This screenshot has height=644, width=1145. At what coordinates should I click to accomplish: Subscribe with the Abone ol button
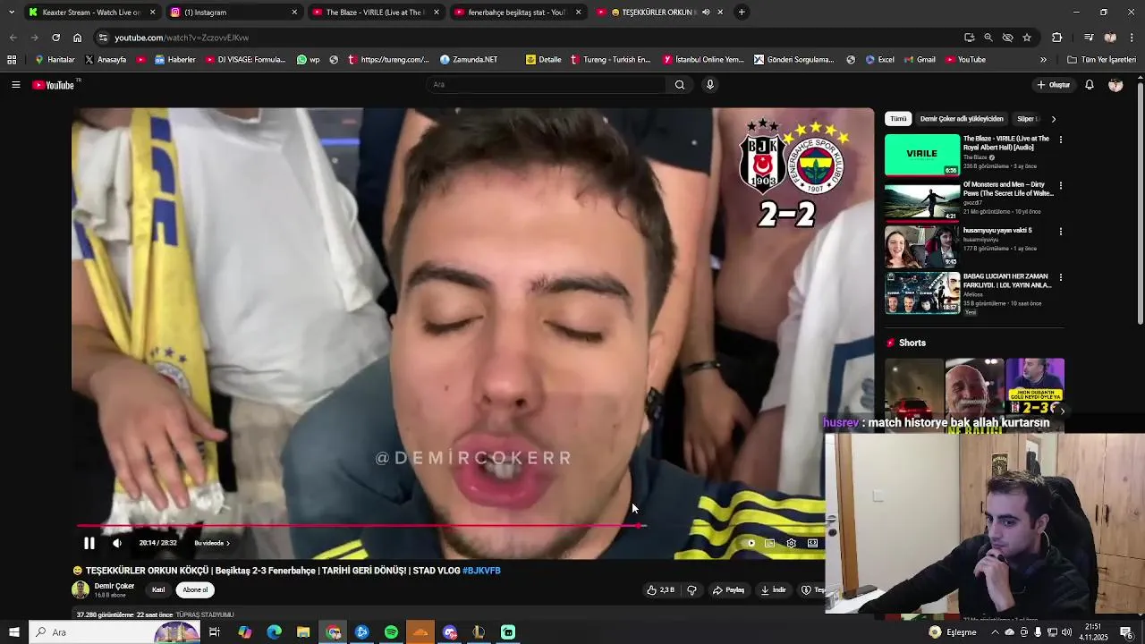[195, 590]
